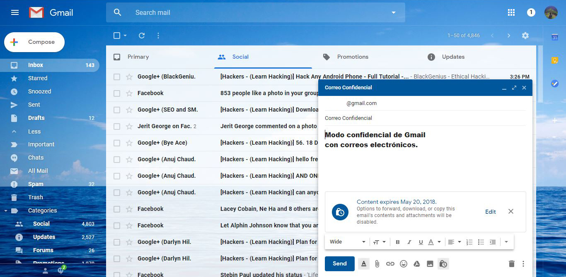This screenshot has height=277, width=566.
Task: Refresh the mail list
Action: (142, 36)
